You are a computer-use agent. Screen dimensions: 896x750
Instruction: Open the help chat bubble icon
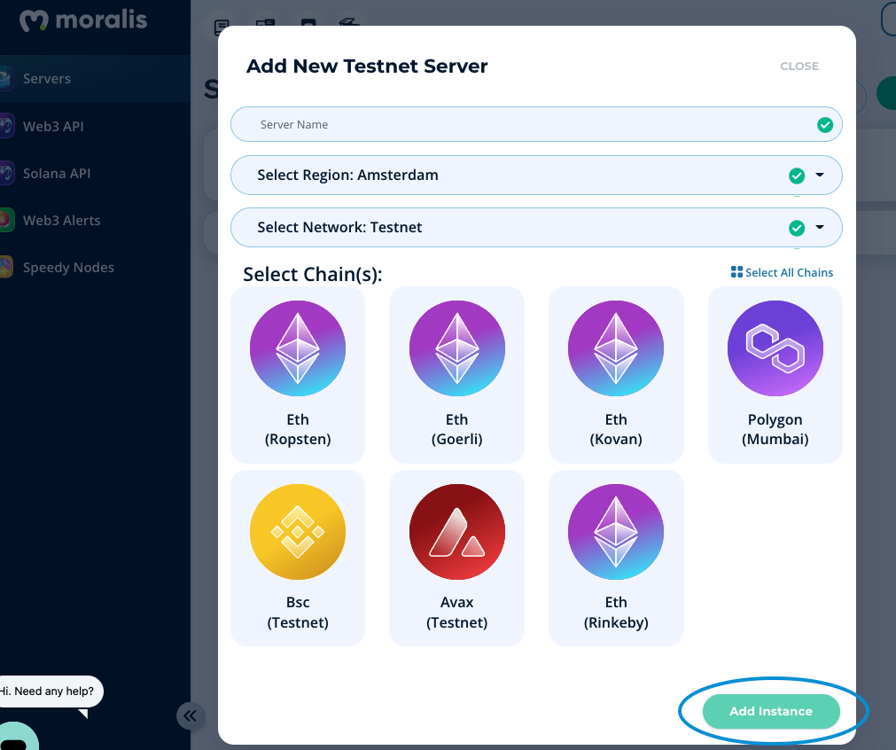tap(17, 738)
